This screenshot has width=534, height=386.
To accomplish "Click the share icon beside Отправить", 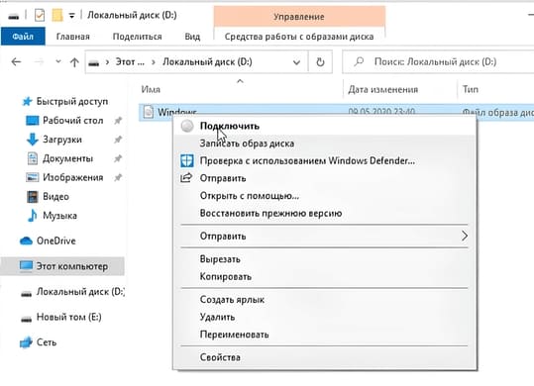I will [186, 178].
